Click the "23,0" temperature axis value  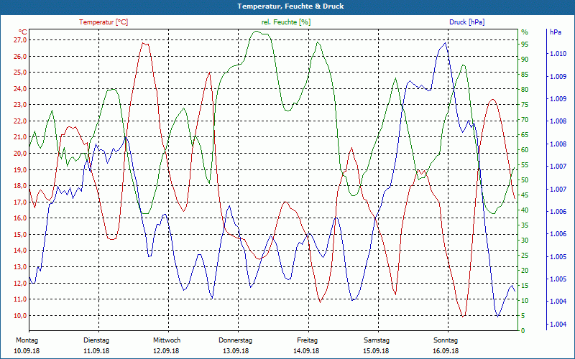coord(20,105)
